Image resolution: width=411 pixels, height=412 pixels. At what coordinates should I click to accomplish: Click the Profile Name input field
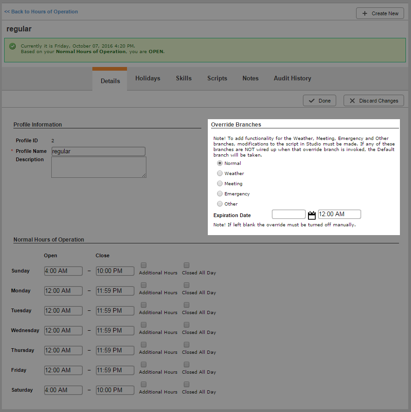(x=98, y=151)
